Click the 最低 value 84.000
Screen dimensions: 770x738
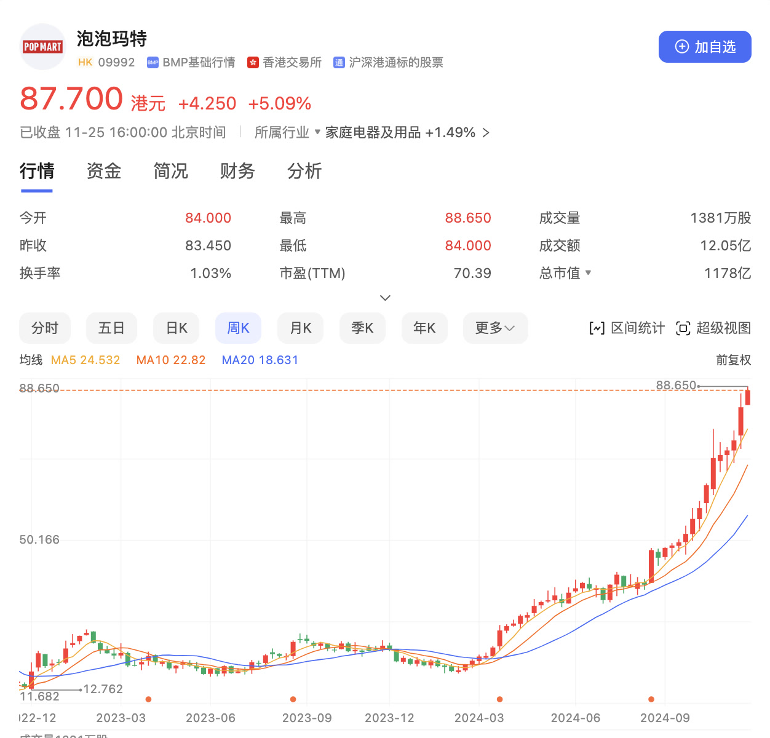point(468,246)
